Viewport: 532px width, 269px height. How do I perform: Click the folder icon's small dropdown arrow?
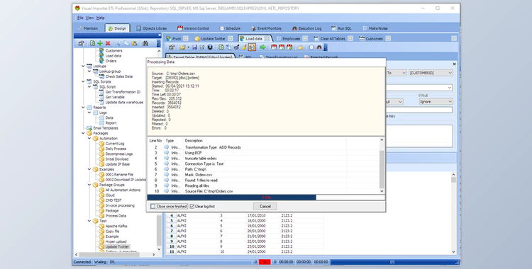(188, 47)
